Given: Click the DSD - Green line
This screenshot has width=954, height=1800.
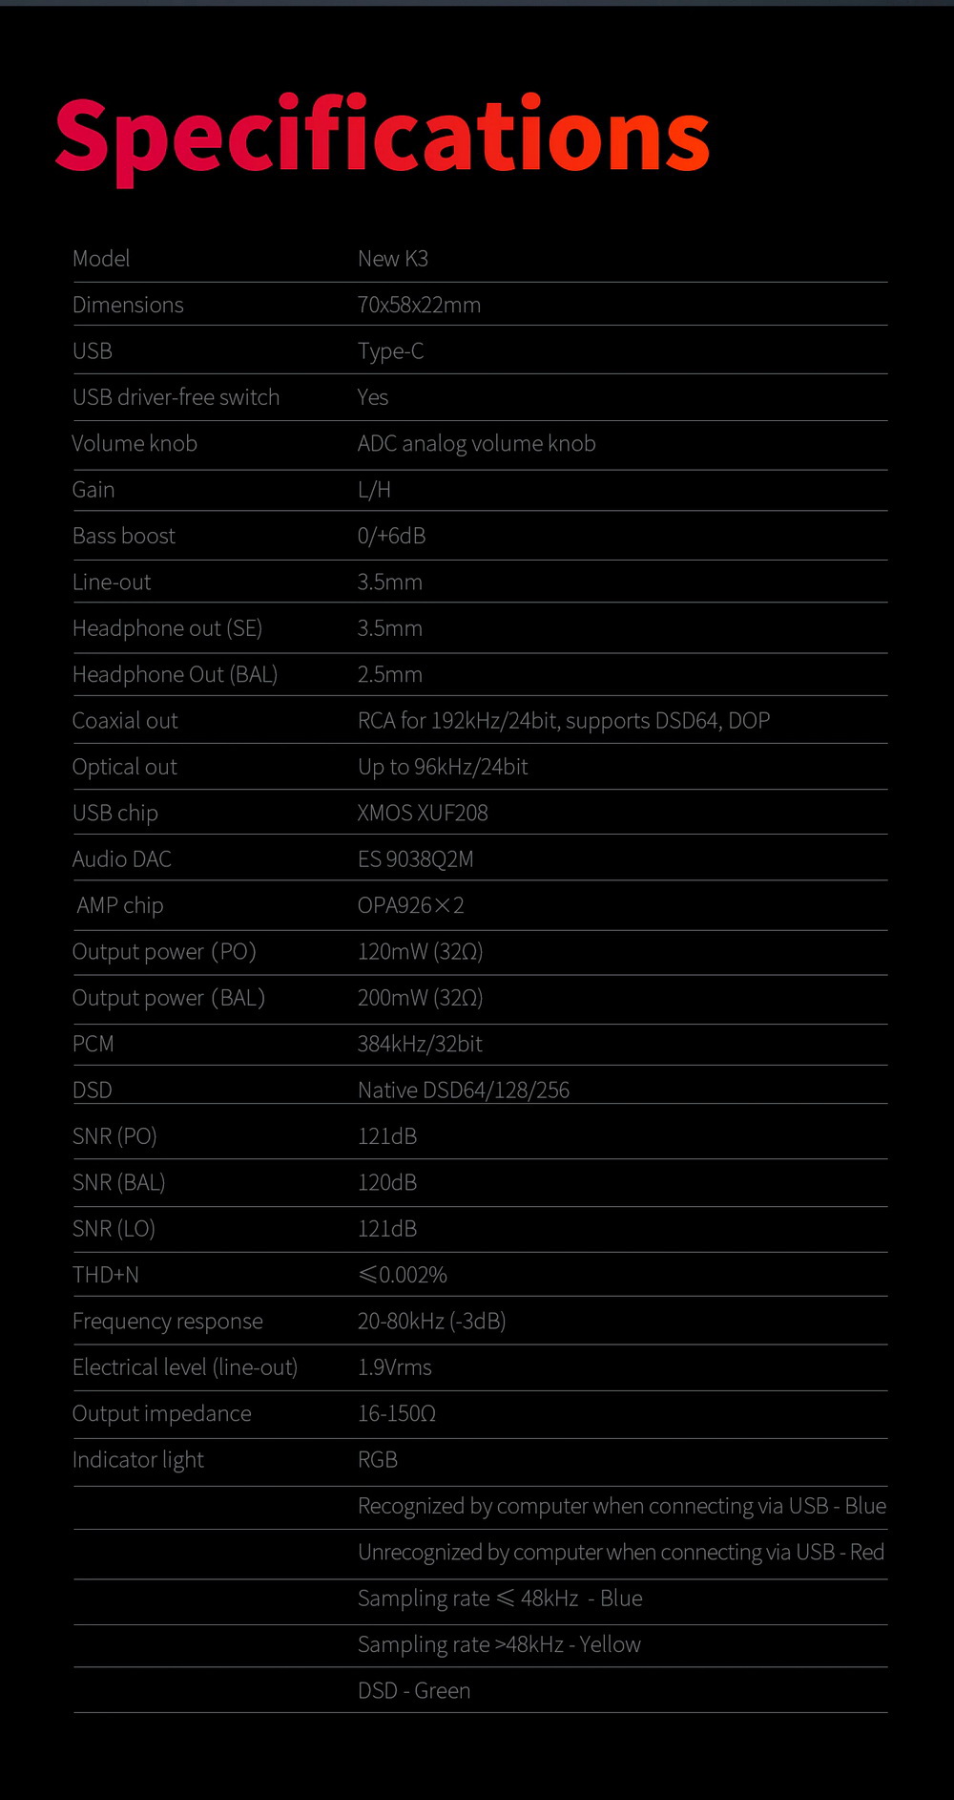Looking at the screenshot, I should pos(414,1690).
